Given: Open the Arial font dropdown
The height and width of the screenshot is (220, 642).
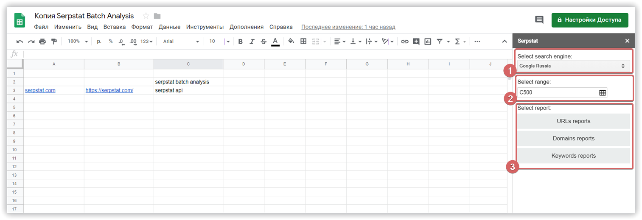Looking at the screenshot, I should [181, 42].
